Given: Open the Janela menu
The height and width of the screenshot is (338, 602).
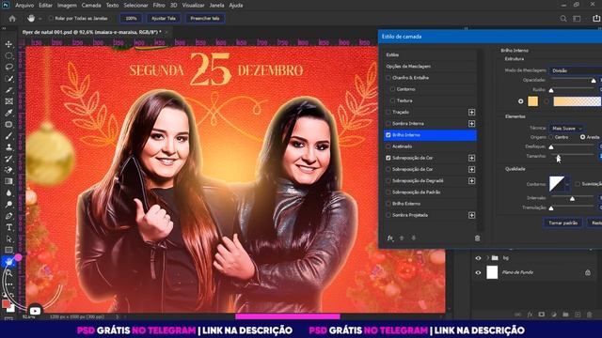Looking at the screenshot, I should [216, 6].
